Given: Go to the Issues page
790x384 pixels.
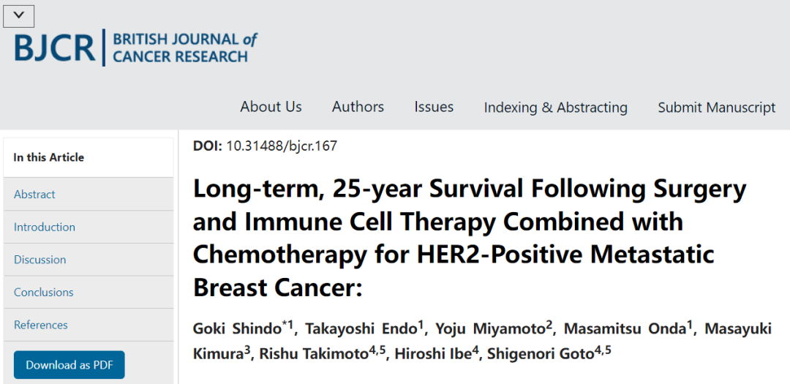Looking at the screenshot, I should (434, 107).
